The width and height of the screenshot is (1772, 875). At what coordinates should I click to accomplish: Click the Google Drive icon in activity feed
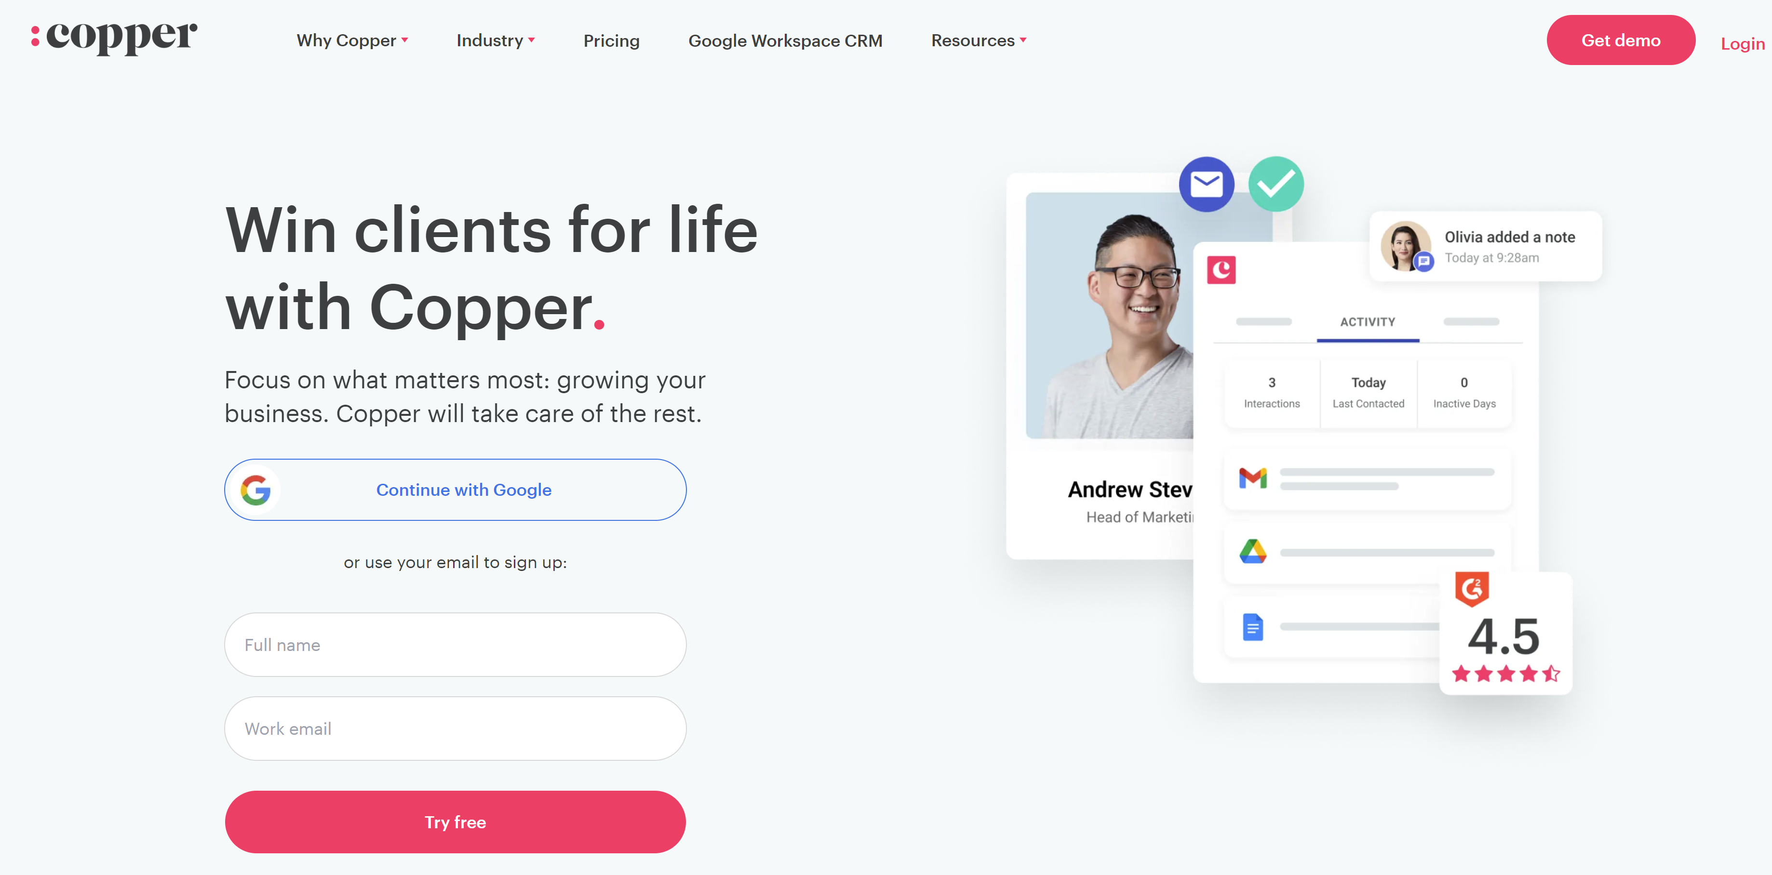point(1253,552)
